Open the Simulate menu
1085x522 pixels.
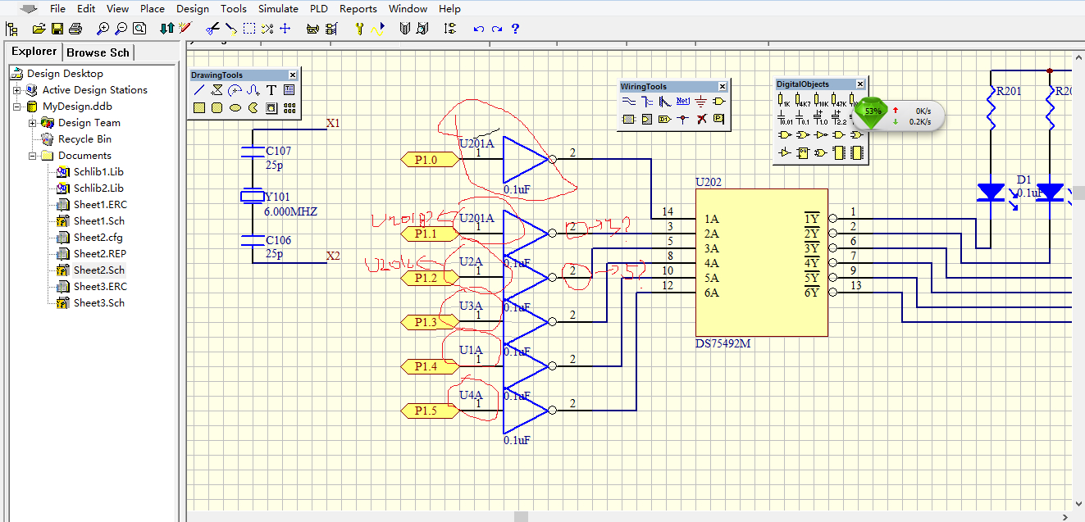coord(278,9)
